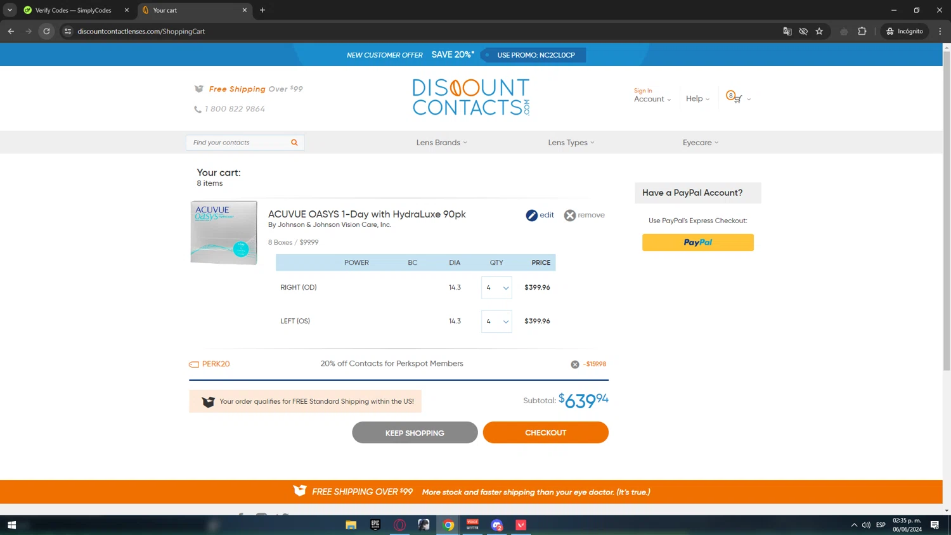Viewport: 951px width, 535px height.
Task: Bookmark page with star icon
Action: tap(819, 31)
